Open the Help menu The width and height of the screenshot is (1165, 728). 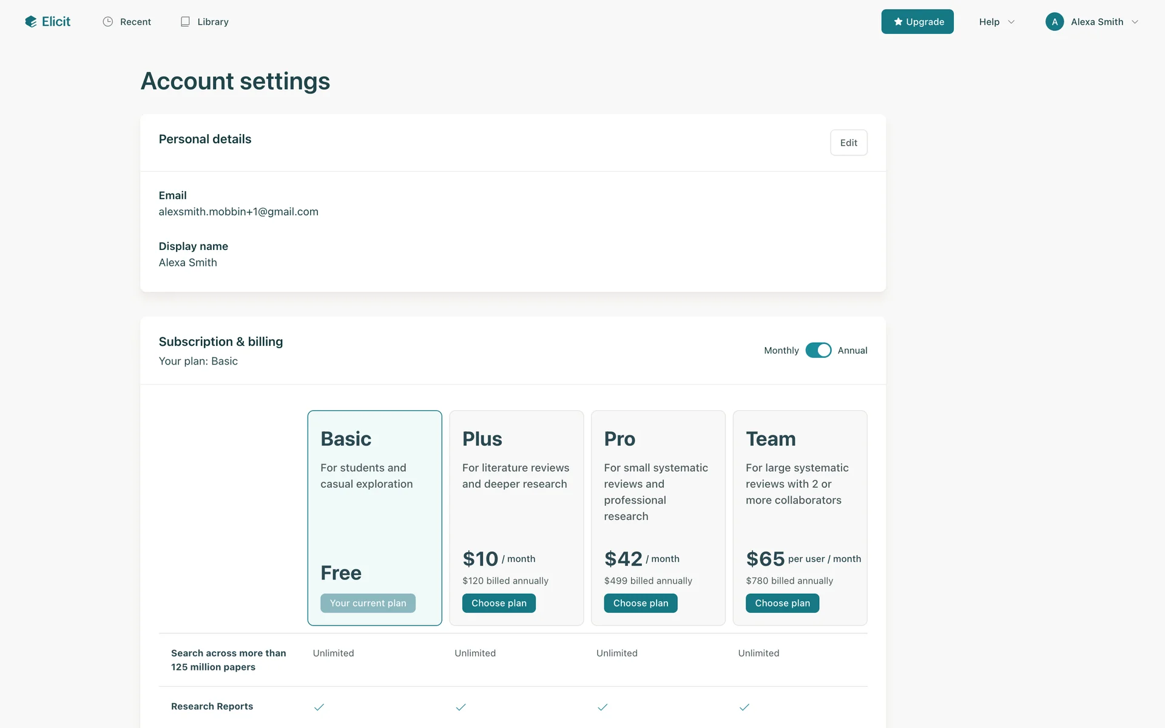[989, 22]
